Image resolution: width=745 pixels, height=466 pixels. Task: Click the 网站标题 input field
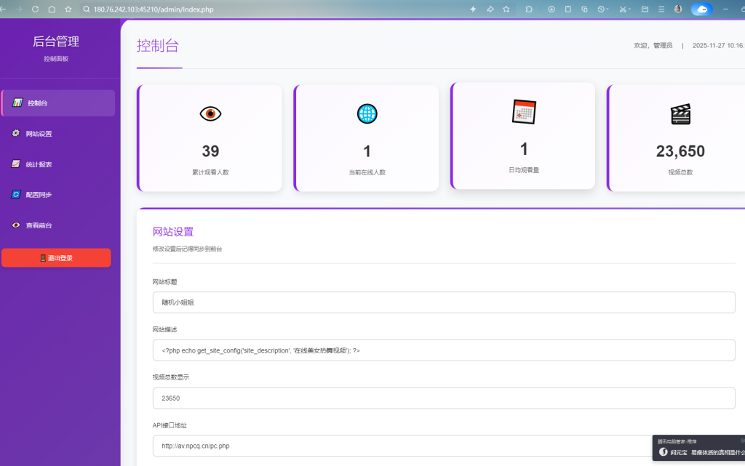444,302
